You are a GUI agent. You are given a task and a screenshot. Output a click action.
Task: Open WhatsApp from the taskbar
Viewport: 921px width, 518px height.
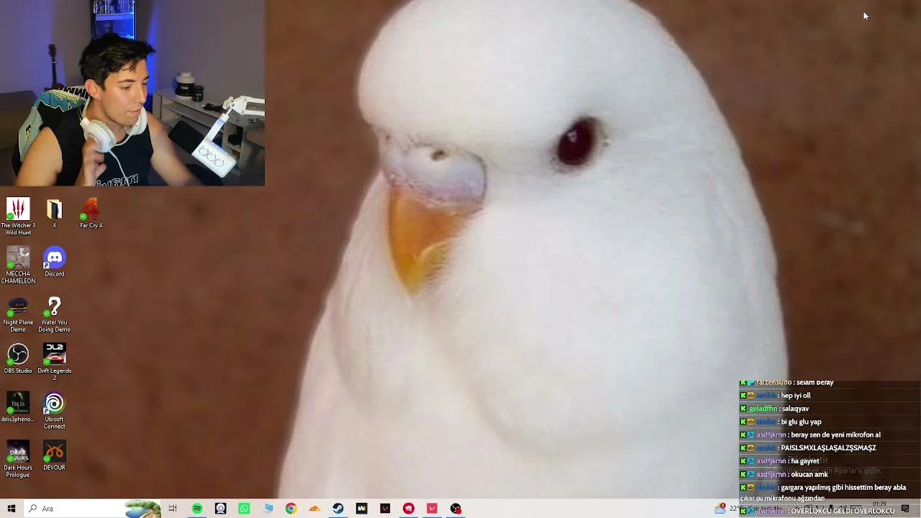point(244,509)
